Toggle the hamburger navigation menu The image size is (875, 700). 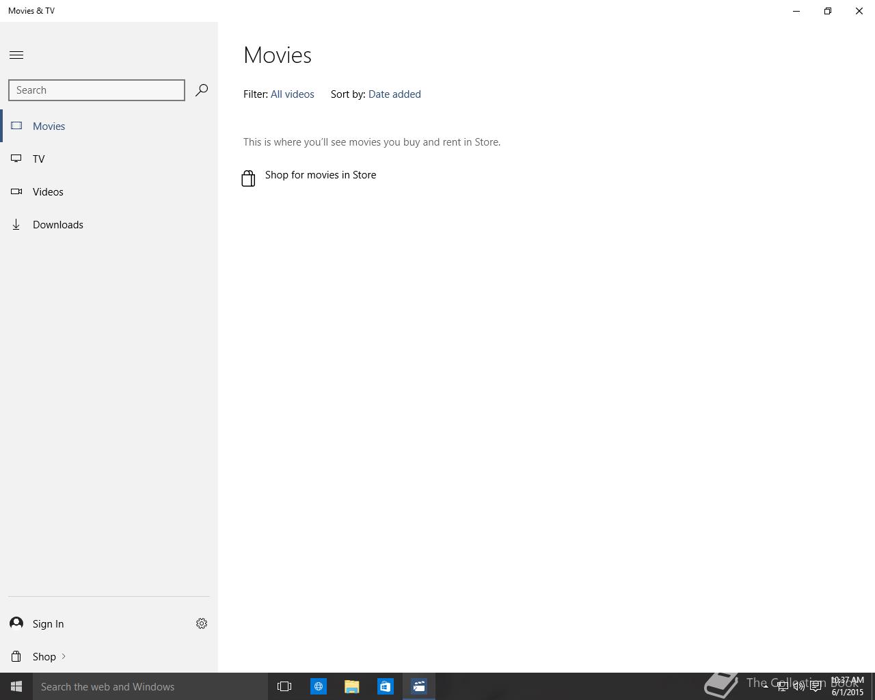click(16, 55)
